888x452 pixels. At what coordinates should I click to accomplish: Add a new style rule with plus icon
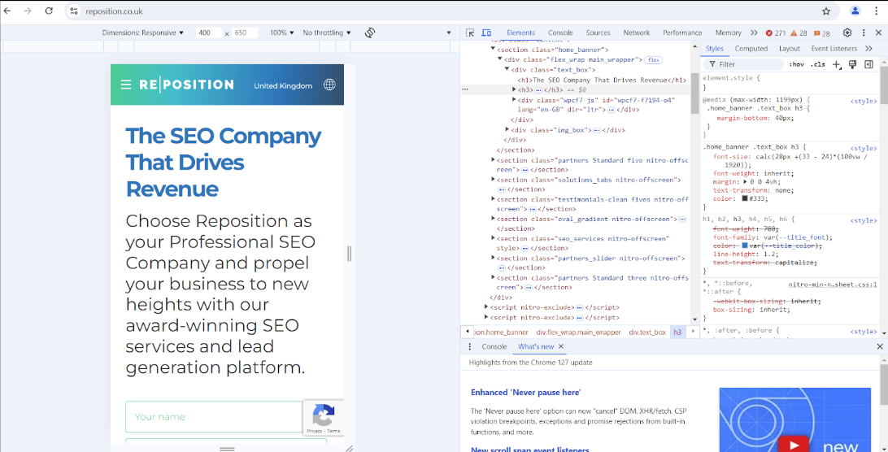[x=837, y=64]
